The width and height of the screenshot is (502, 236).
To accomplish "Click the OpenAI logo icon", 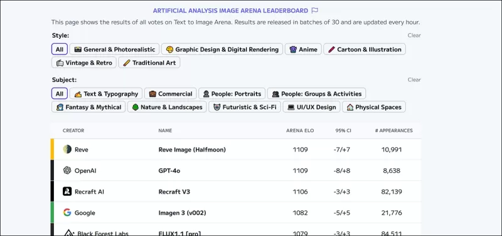I will (x=67, y=170).
